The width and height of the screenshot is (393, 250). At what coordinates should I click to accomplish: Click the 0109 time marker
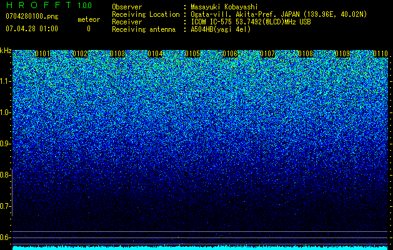click(x=342, y=54)
